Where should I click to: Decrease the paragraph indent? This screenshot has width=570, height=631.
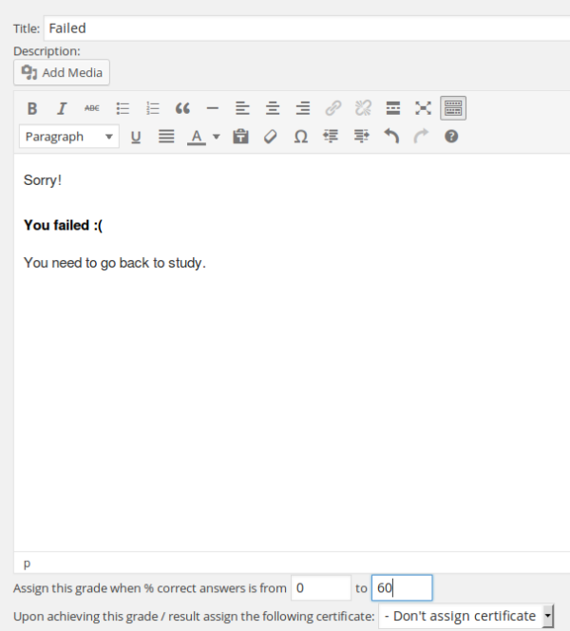click(x=331, y=137)
